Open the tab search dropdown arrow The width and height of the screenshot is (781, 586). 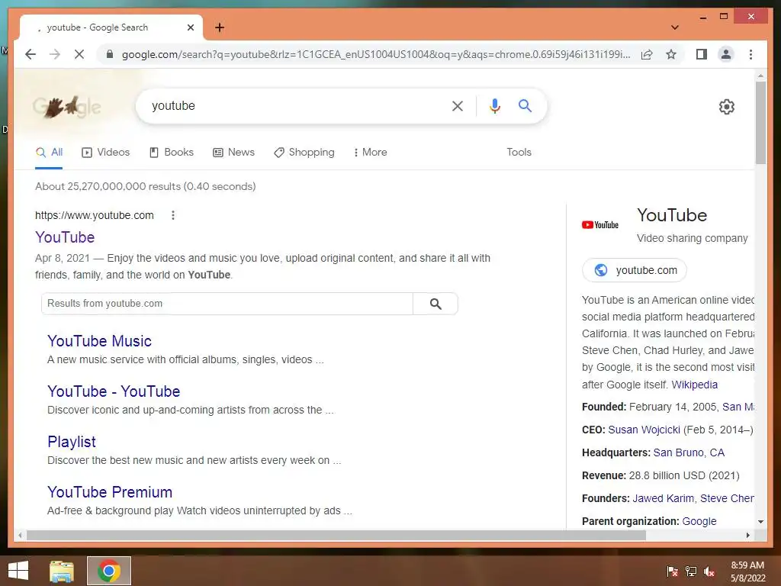point(674,27)
